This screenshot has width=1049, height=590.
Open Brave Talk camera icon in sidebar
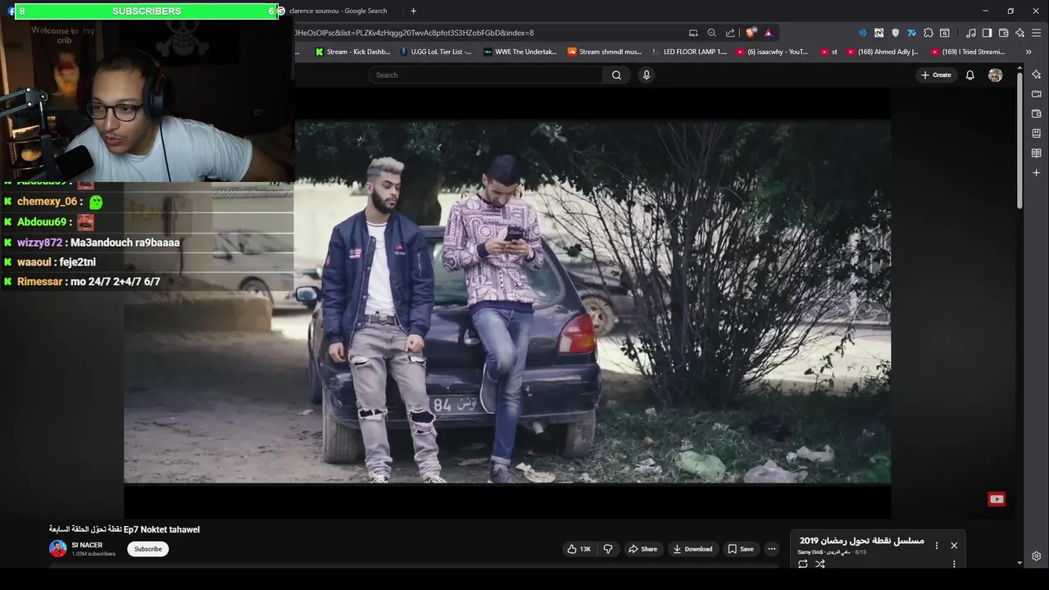[x=1036, y=94]
